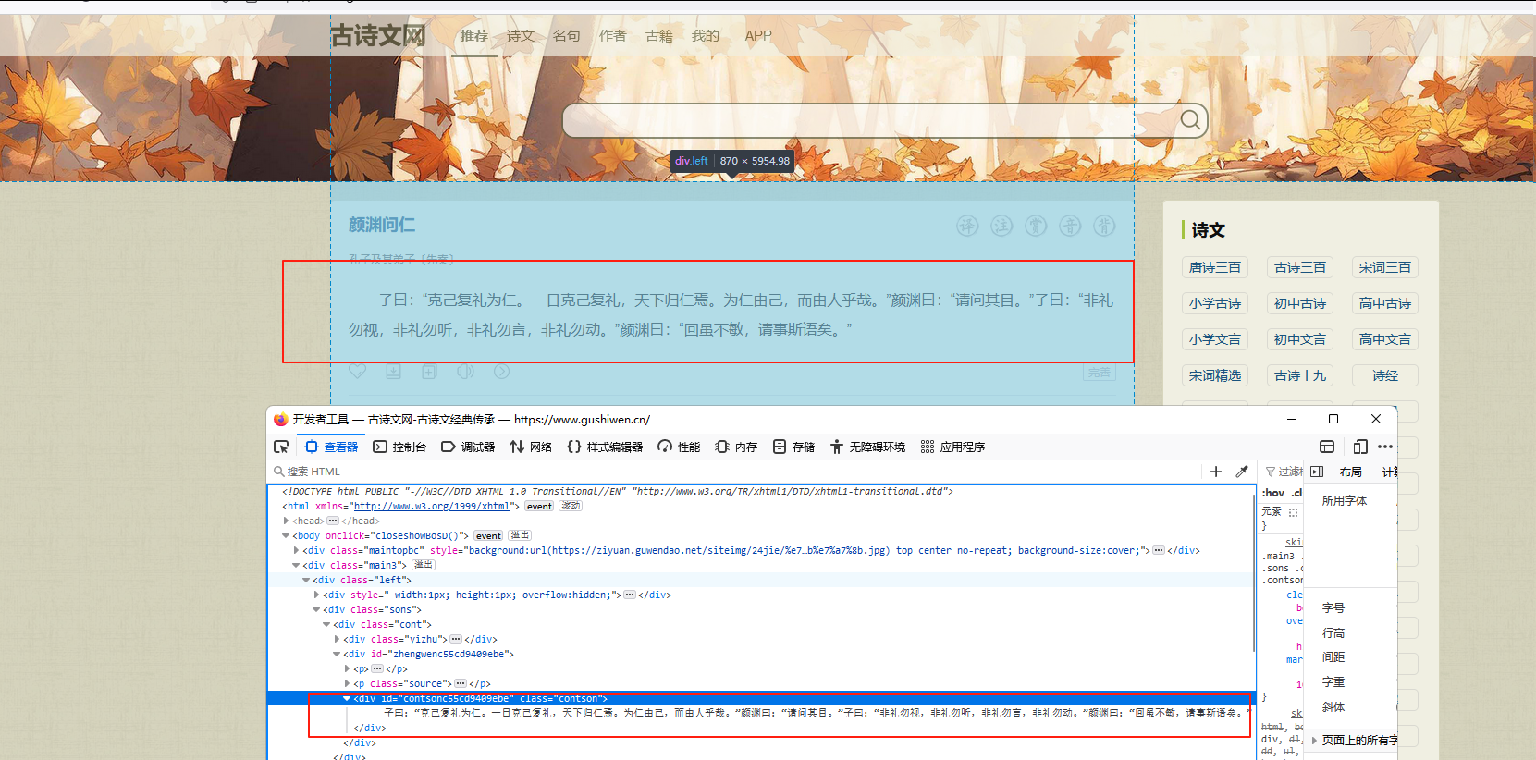Open 诗文 in site navigation

click(521, 36)
